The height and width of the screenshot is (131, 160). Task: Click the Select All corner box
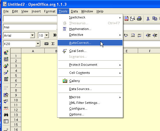16,51
